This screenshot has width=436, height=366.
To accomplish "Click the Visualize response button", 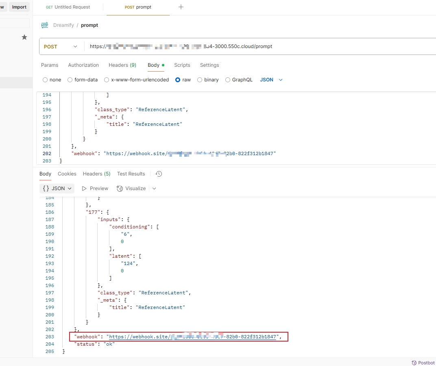I will (131, 188).
